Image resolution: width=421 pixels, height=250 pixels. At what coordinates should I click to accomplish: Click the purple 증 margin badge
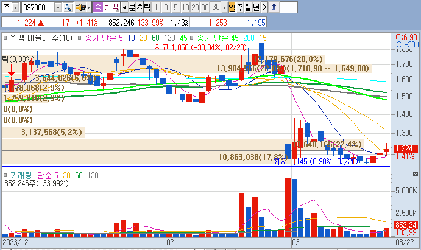click(97, 7)
